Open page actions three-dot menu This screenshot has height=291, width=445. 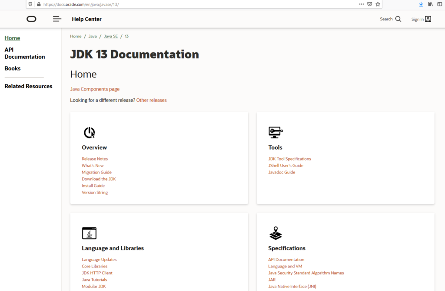[361, 4]
